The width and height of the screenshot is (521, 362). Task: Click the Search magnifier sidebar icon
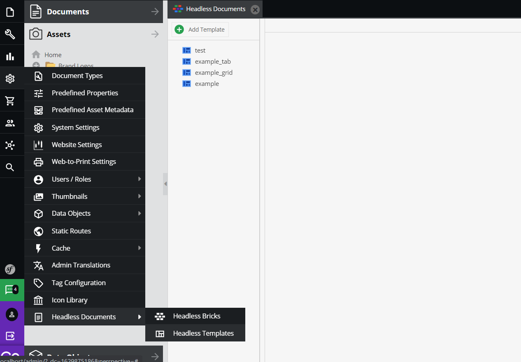[x=10, y=167]
